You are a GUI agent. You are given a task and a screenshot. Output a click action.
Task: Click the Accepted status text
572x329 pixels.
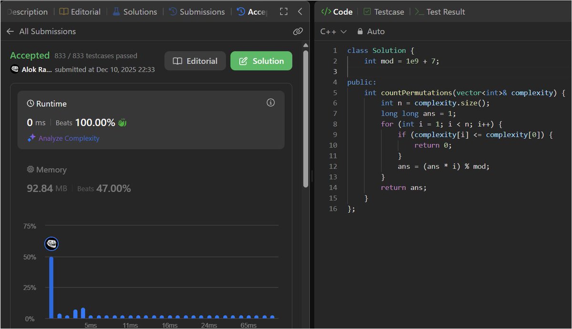(x=30, y=56)
